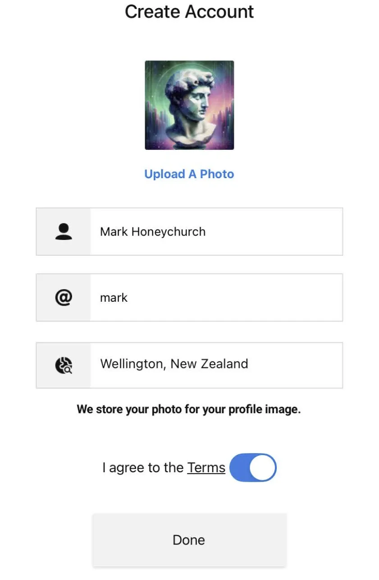Click the gray box around the person icon
379x580 pixels.
[64, 232]
